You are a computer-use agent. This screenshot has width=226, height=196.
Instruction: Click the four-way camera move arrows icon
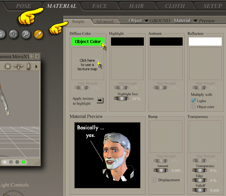click(18, 66)
